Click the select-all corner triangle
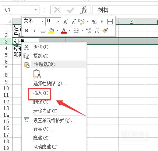This screenshot has height=151, width=158. (9, 22)
